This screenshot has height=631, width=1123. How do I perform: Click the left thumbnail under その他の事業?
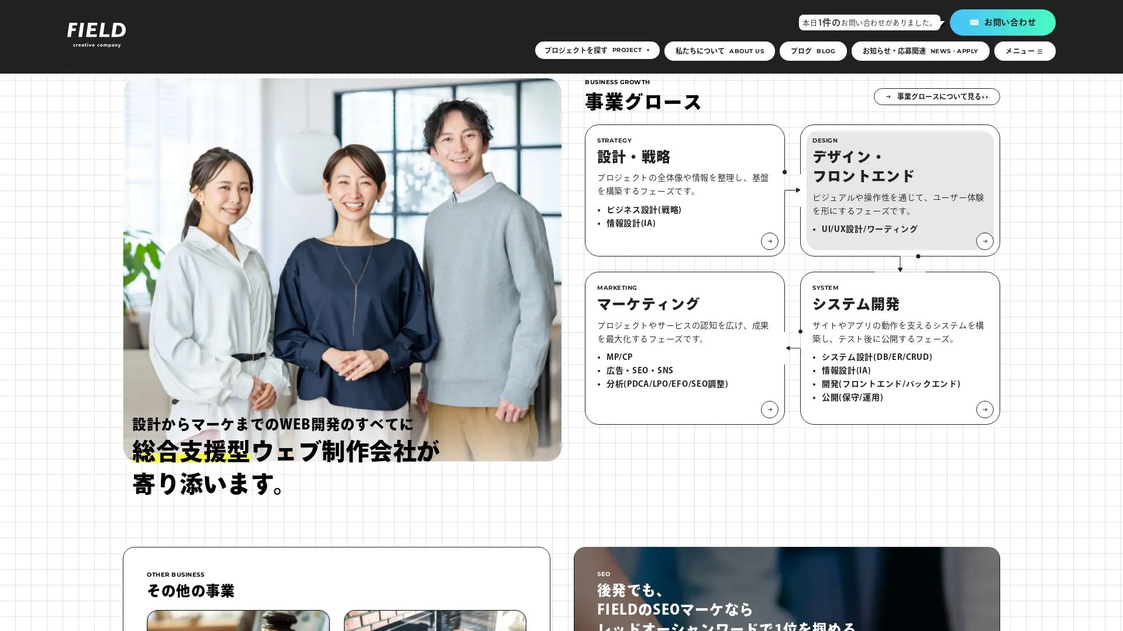click(238, 620)
